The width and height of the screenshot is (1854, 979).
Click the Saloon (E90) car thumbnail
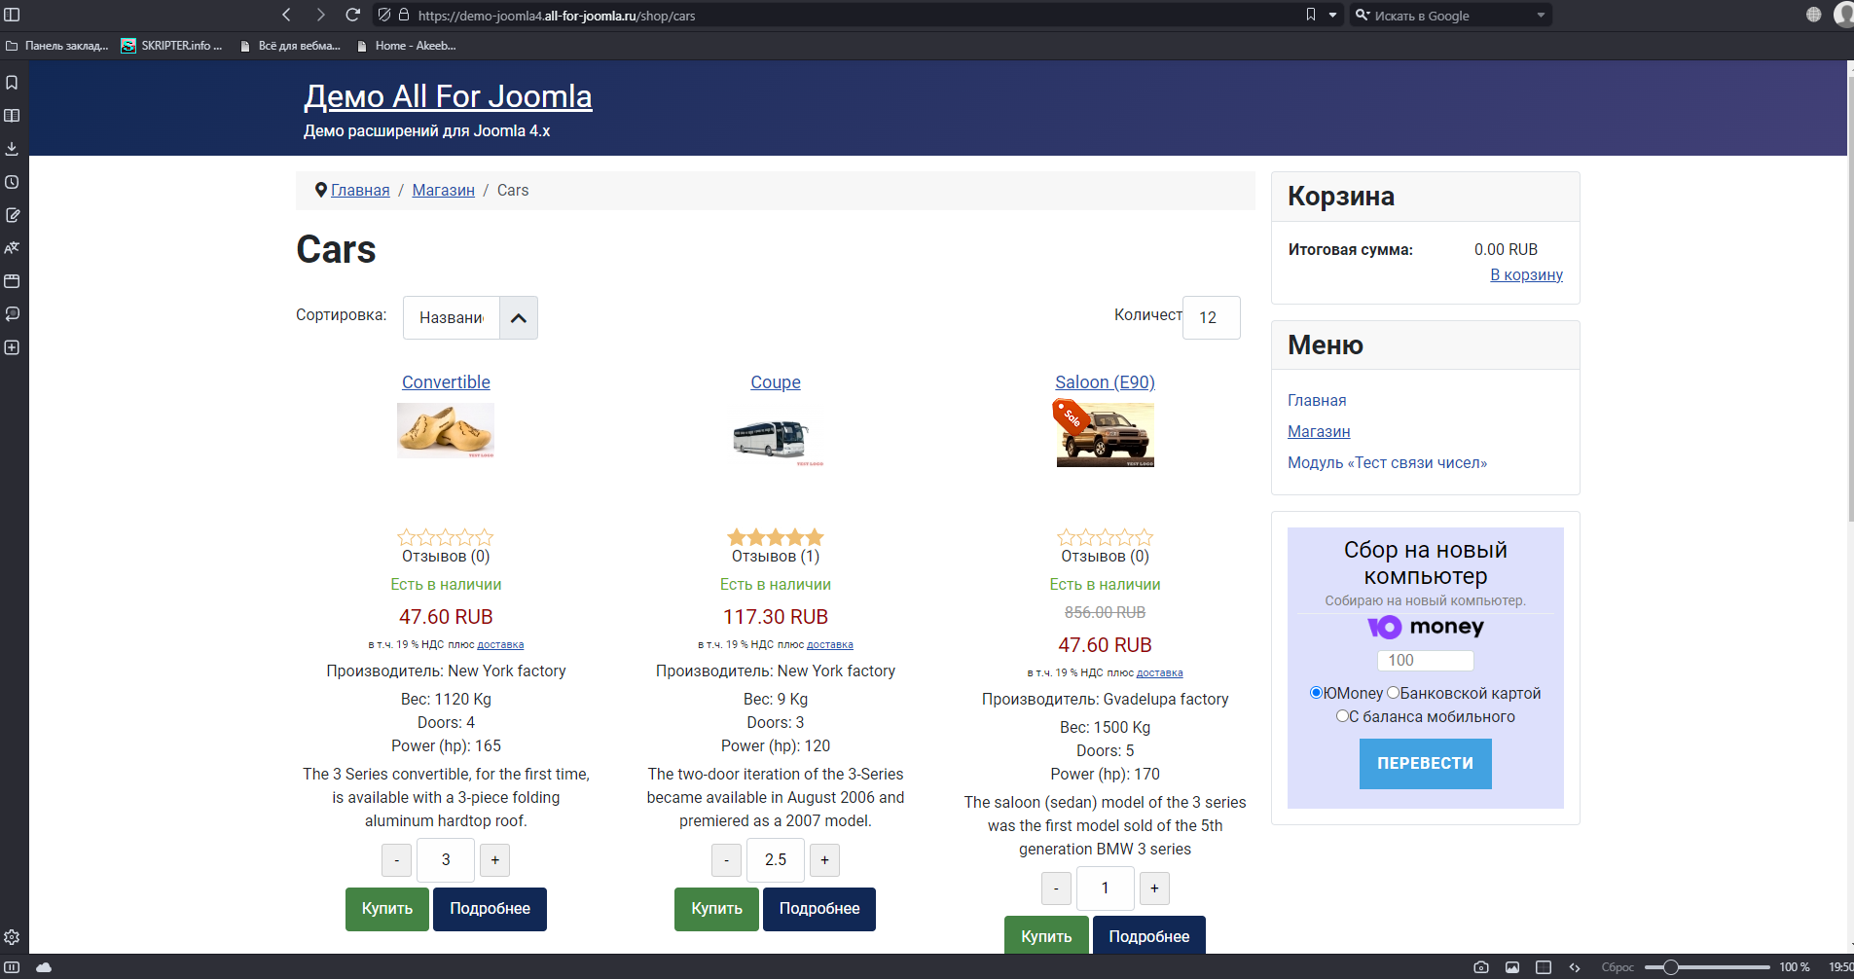(1105, 435)
